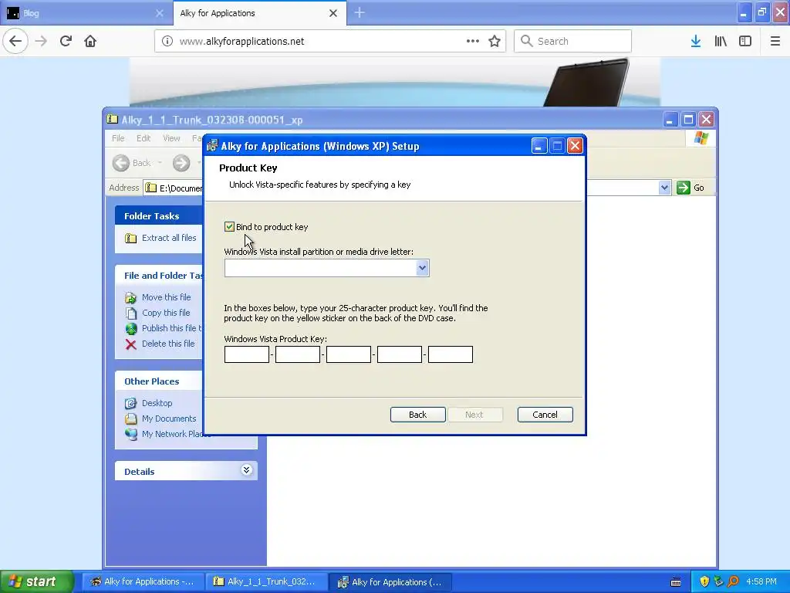
Task: Click the fourth product key box
Action: [399, 354]
